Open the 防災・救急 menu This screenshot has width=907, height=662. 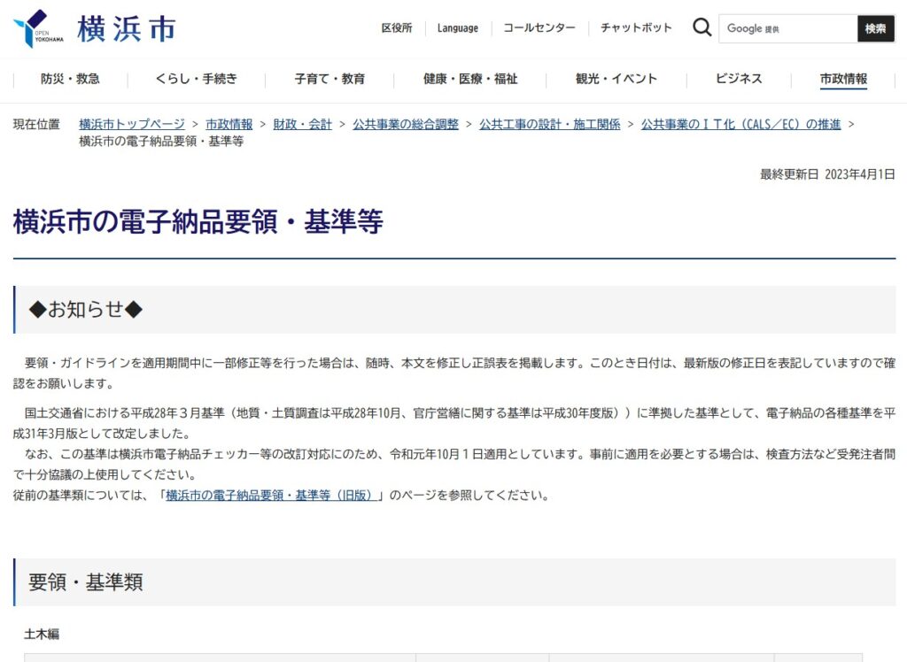(70, 79)
